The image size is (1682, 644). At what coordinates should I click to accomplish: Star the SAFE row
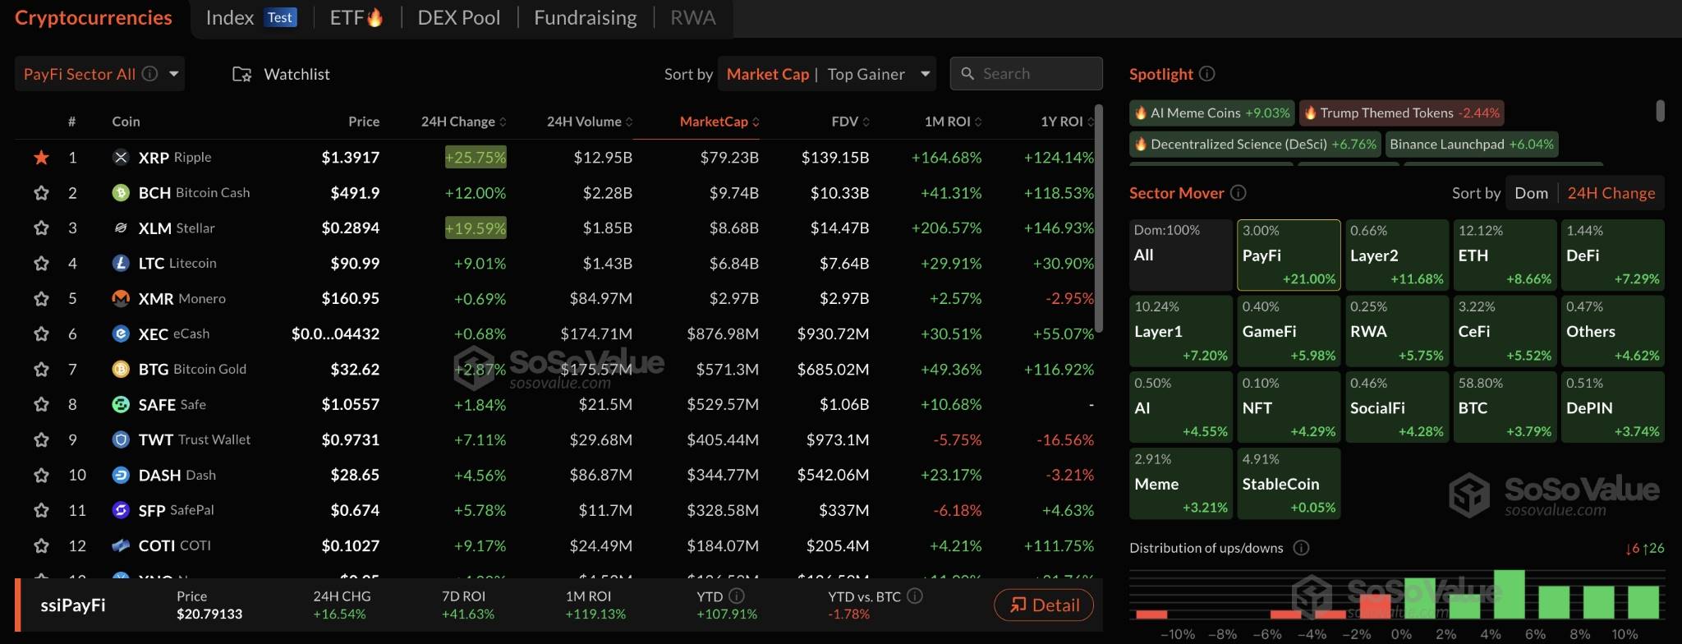pos(41,404)
